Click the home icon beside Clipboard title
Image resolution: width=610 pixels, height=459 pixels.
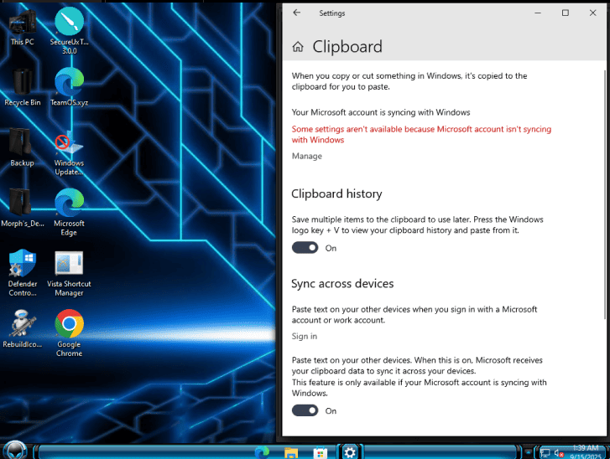tap(298, 48)
